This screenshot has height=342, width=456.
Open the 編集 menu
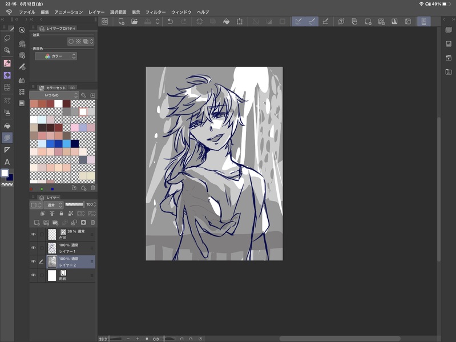pos(45,12)
